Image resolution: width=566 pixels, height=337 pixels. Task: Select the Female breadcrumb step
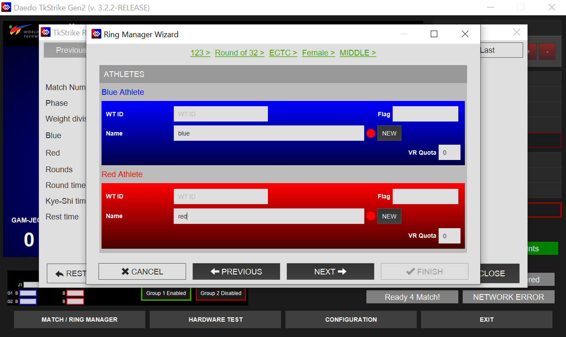click(x=318, y=53)
